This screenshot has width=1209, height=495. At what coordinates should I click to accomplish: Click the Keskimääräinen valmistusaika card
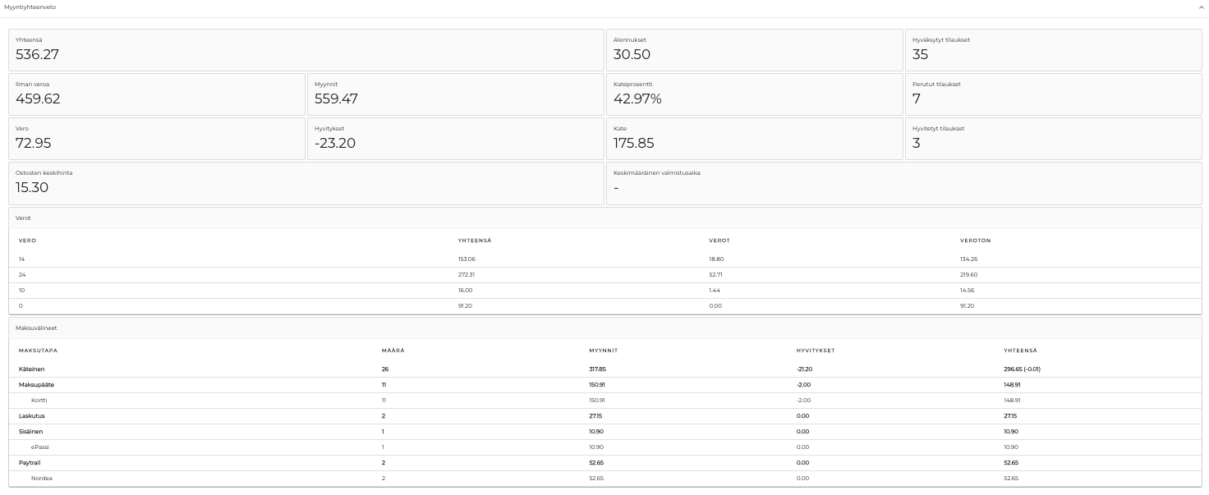pos(903,182)
